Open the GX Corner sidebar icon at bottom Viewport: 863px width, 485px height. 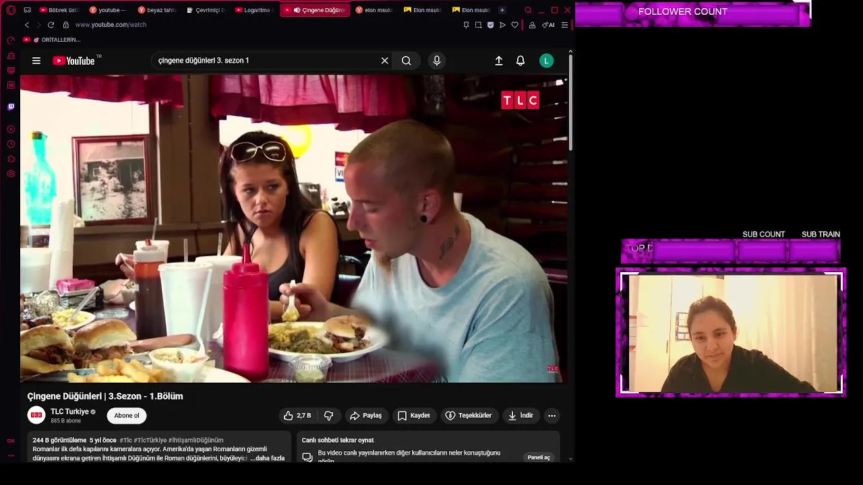point(11,441)
